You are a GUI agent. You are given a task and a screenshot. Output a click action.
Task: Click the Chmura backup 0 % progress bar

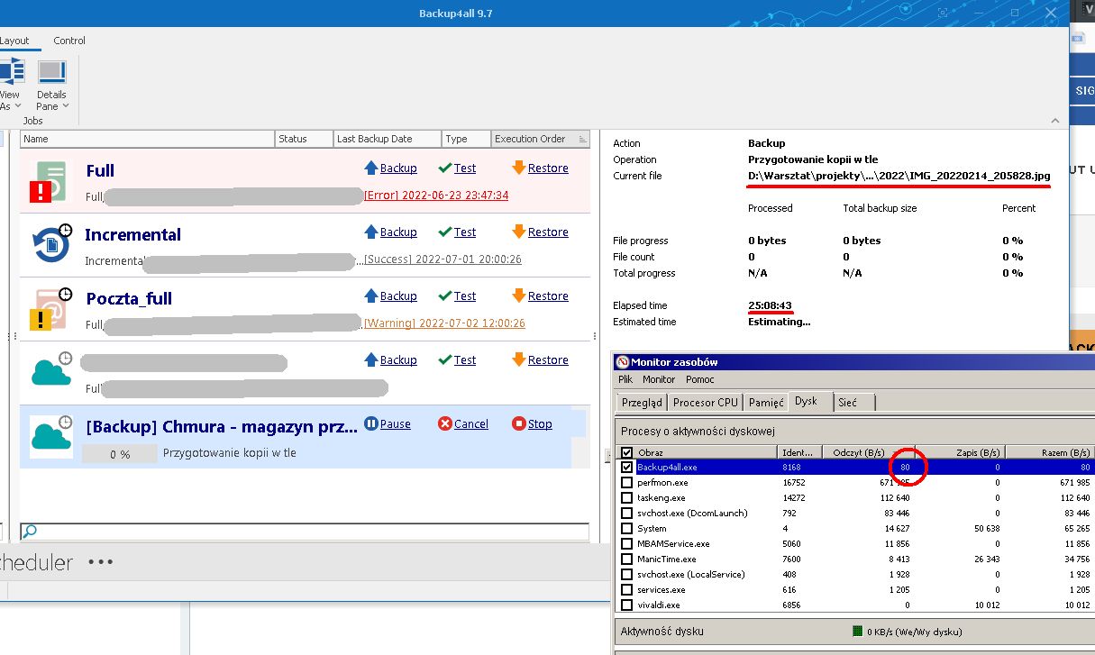(x=120, y=454)
